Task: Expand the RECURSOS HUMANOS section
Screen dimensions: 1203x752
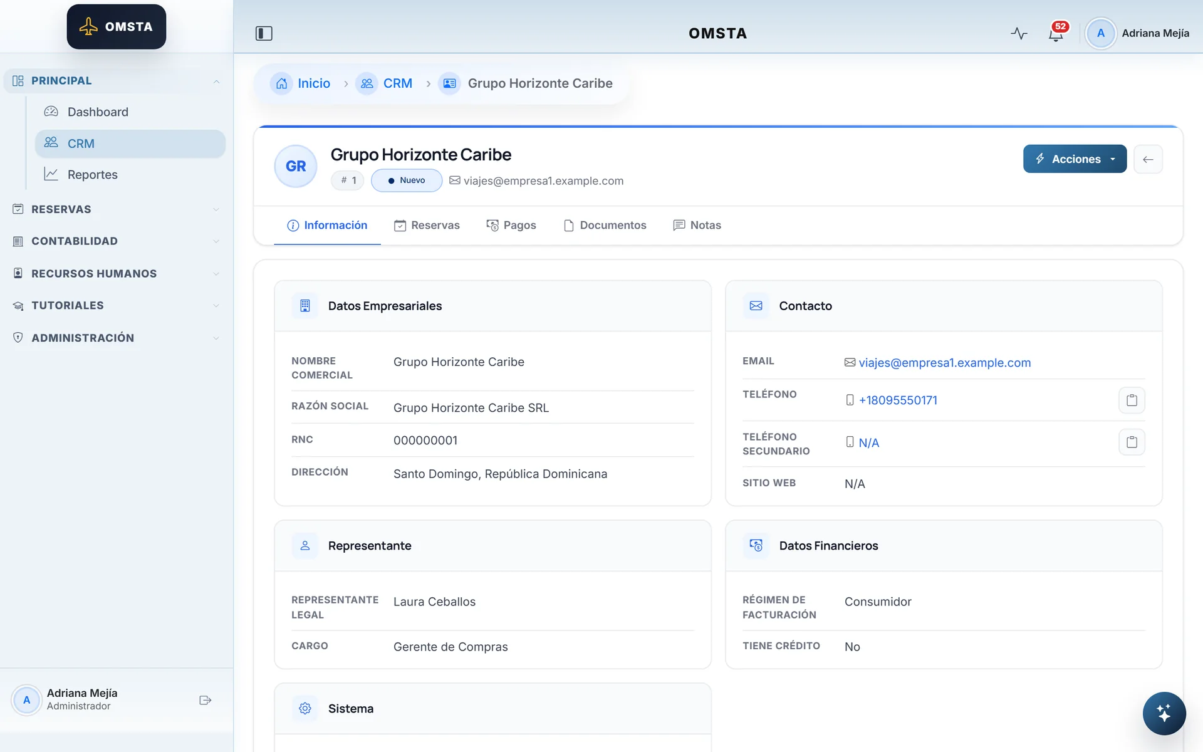Action: 117,274
